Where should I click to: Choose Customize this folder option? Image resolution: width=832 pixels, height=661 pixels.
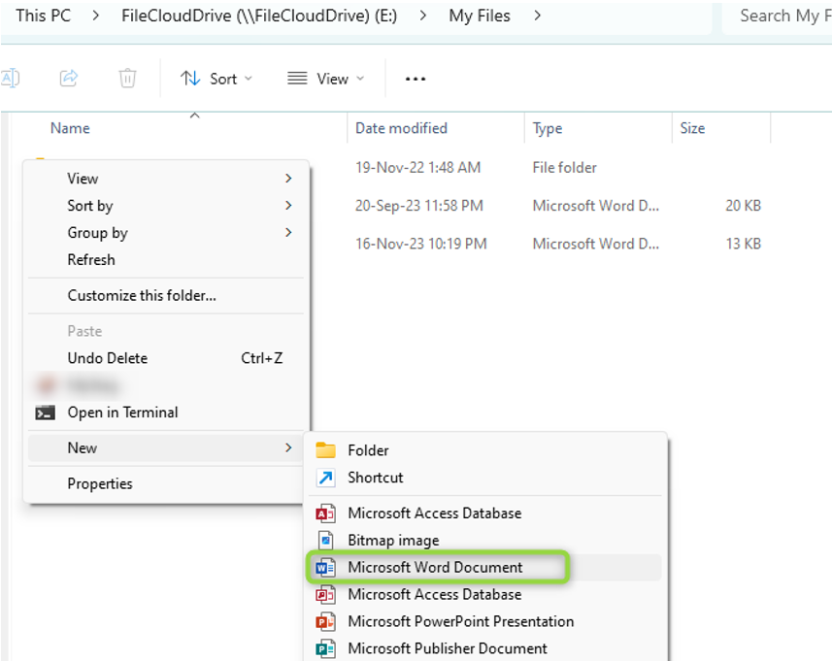point(166,295)
